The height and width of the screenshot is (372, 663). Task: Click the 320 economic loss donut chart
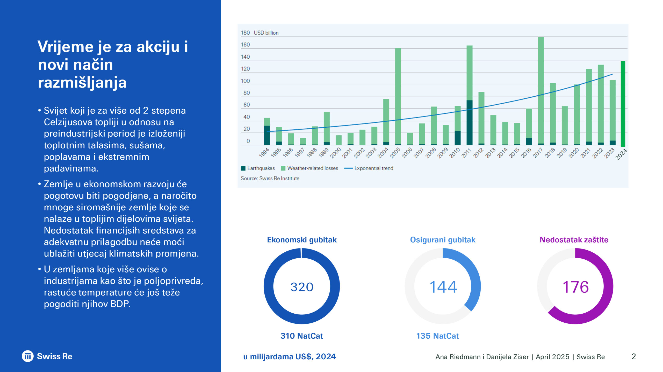click(302, 286)
